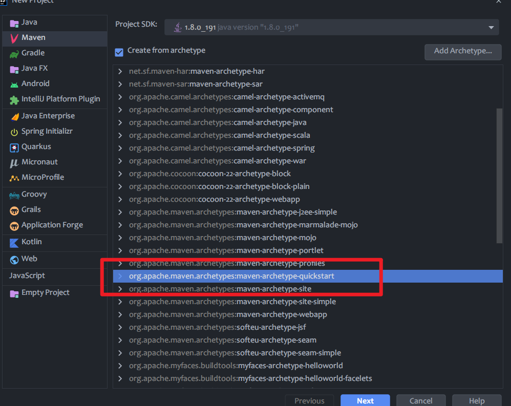
Task: Click the IntelliJ Platform Plugin puzzle icon
Action: pyautogui.click(x=14, y=100)
